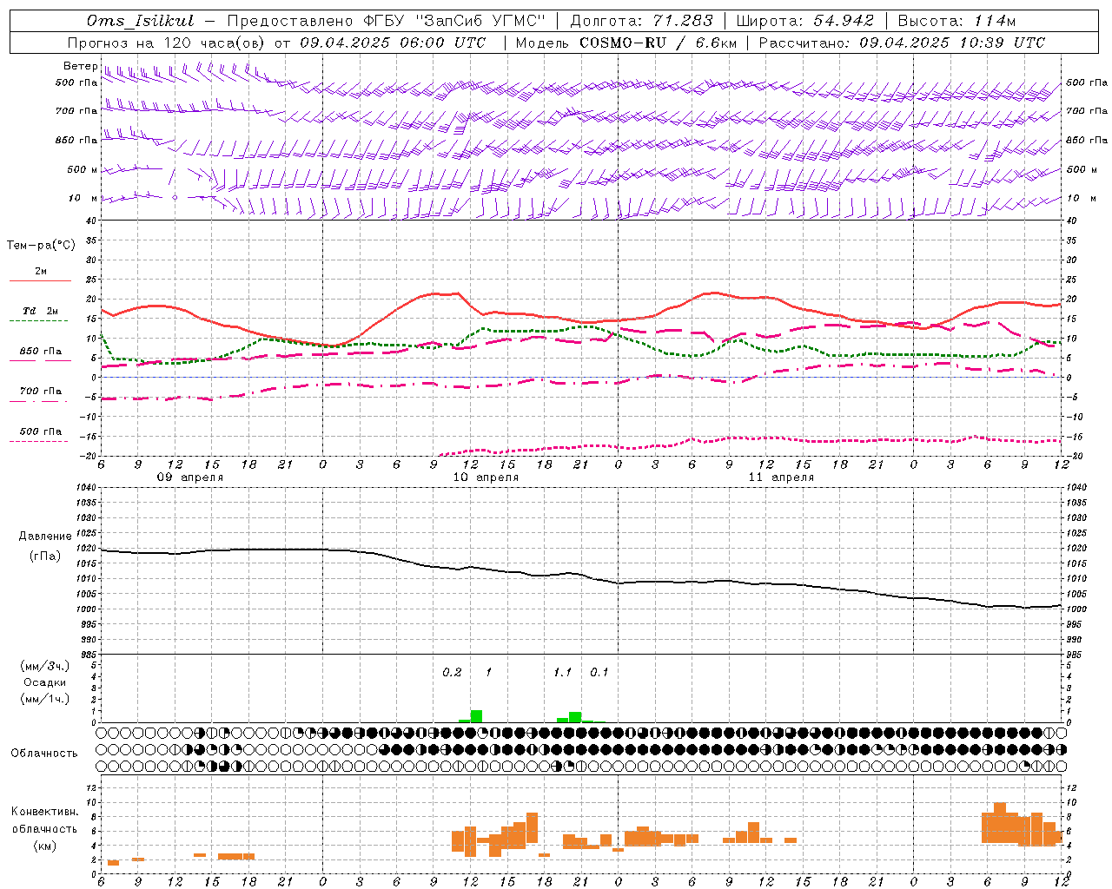
Task: Click the '(мм/1ч.)' precipitation unit label
Action: click(45, 699)
